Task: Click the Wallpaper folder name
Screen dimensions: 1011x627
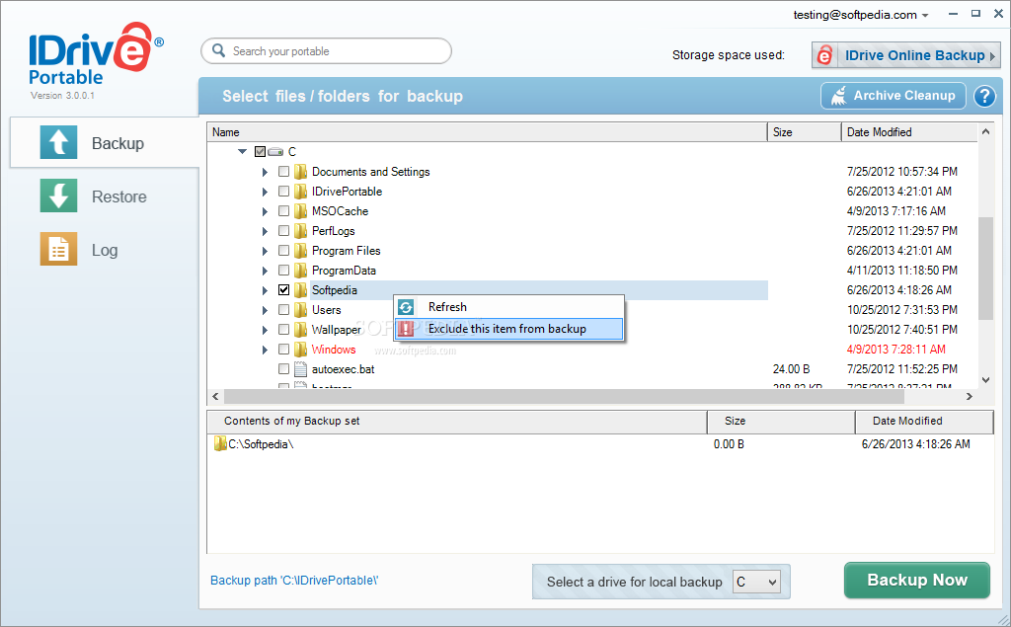Action: (x=337, y=330)
